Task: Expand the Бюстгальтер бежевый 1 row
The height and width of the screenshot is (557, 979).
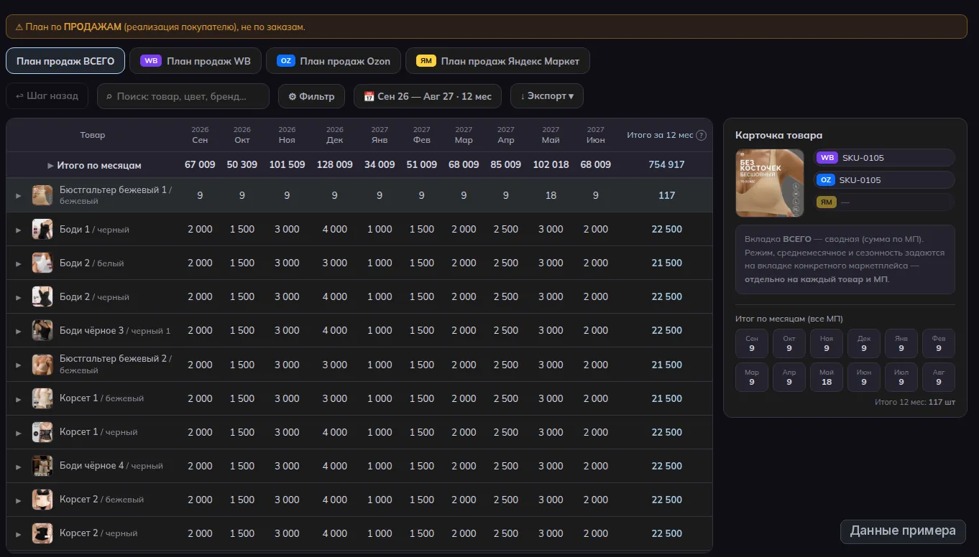Action: click(19, 195)
